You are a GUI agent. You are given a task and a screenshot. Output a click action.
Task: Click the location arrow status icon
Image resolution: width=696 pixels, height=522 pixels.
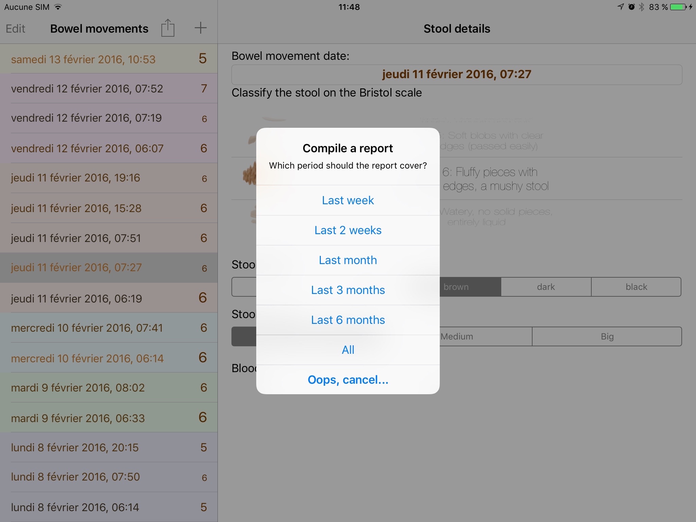pos(621,7)
